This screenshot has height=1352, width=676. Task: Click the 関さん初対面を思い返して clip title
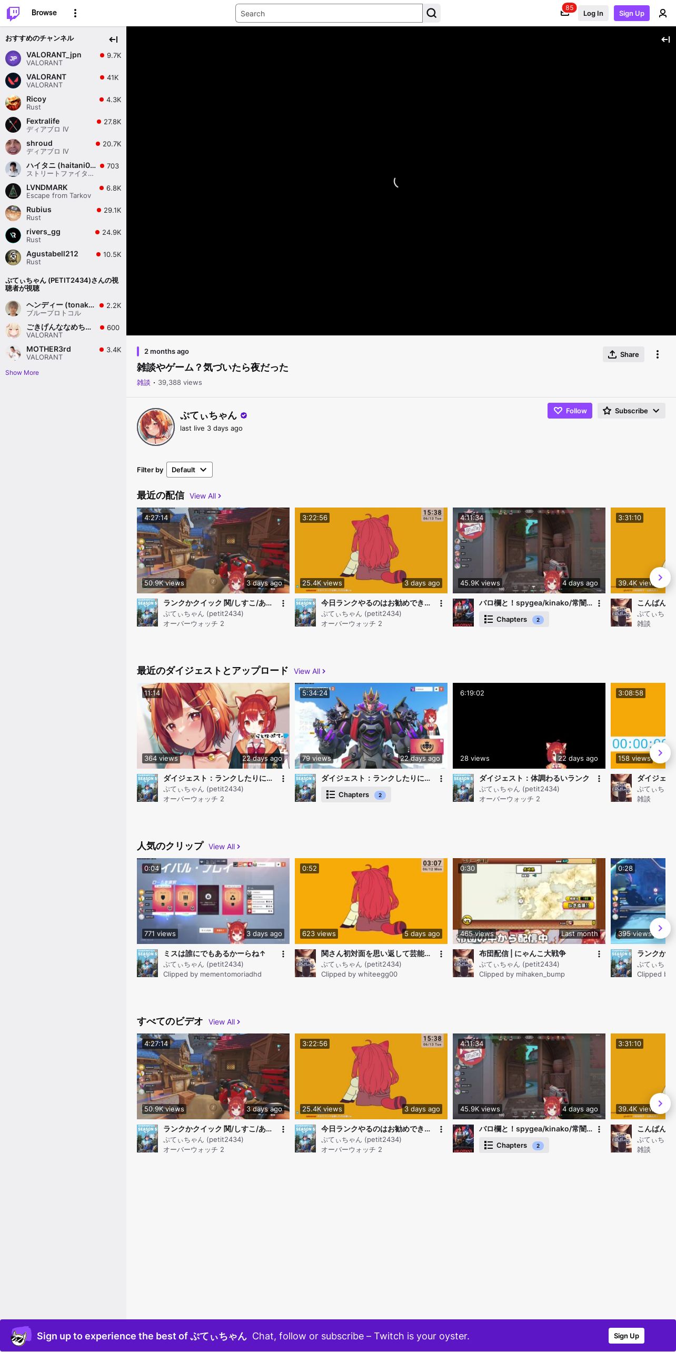[x=375, y=954]
